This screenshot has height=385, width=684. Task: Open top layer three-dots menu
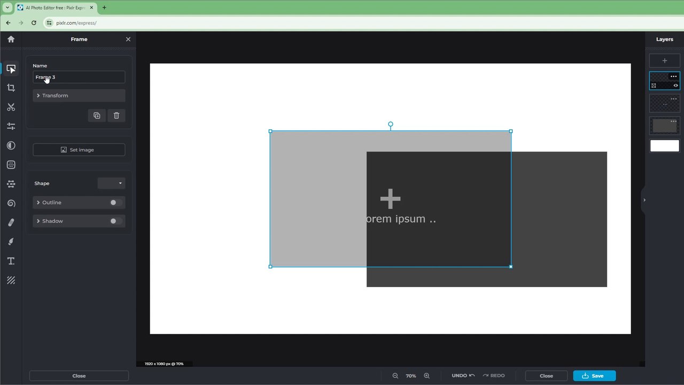673,76
